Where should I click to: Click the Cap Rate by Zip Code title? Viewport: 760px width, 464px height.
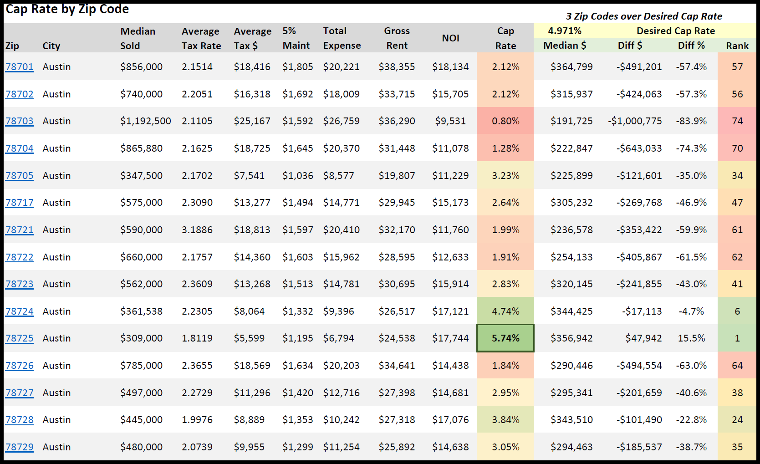coord(67,9)
